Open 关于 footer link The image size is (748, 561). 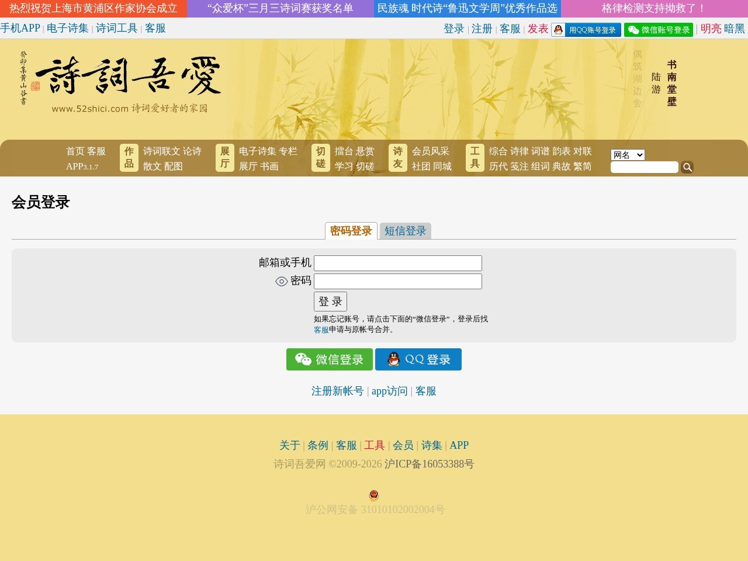coord(290,445)
